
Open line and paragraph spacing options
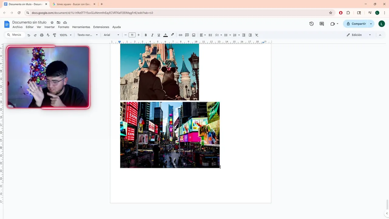210,35
